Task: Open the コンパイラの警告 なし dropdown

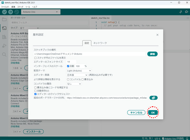Action: [74, 84]
